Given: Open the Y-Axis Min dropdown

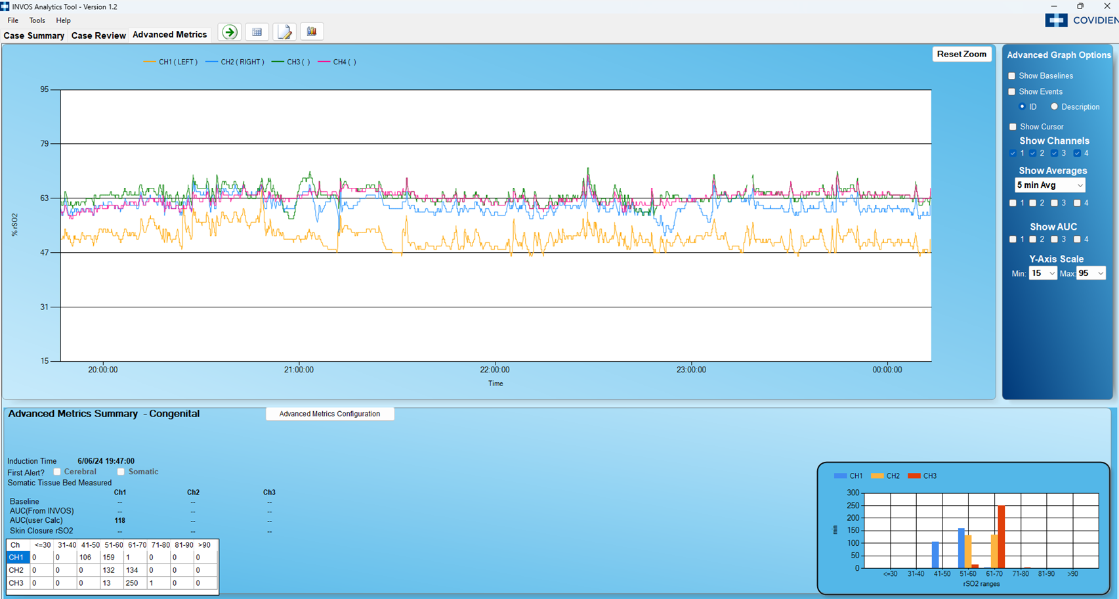Looking at the screenshot, I should [1042, 273].
